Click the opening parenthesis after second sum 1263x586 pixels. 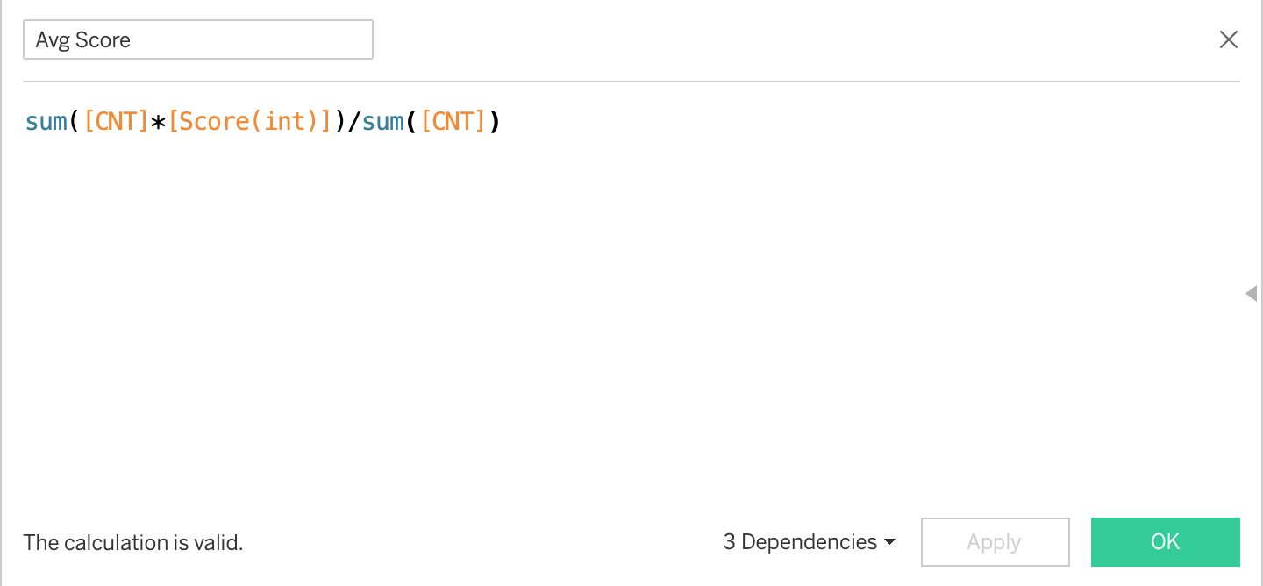click(411, 121)
